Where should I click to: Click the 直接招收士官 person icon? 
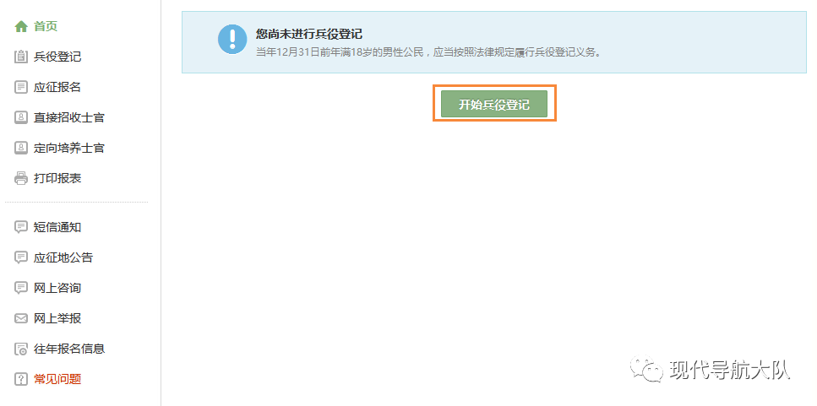click(21, 117)
